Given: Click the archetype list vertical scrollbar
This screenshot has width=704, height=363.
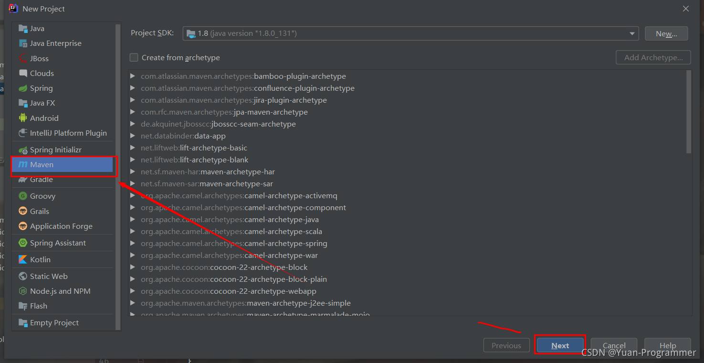Looking at the screenshot, I should point(689,112).
